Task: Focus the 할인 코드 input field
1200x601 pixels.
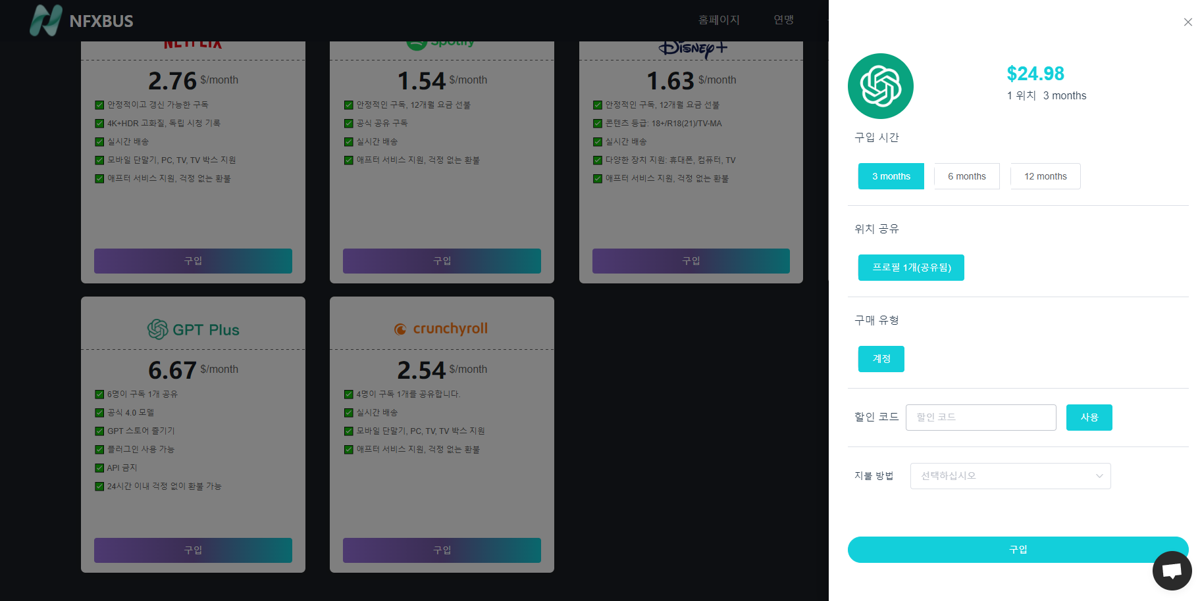Action: (x=981, y=418)
